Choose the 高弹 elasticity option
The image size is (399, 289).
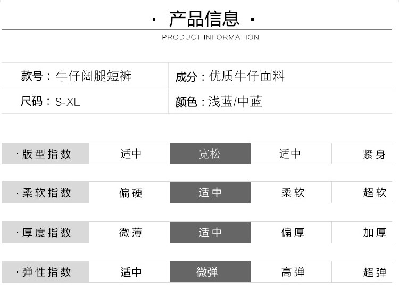(292, 272)
